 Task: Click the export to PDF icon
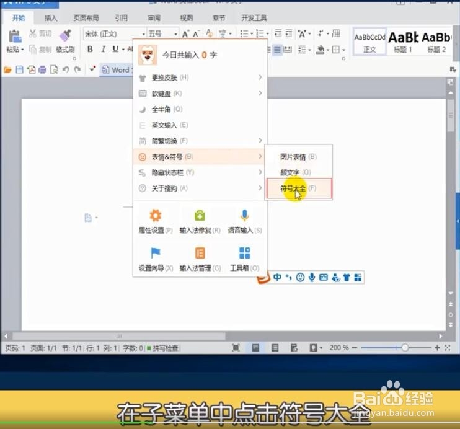[x=31, y=70]
